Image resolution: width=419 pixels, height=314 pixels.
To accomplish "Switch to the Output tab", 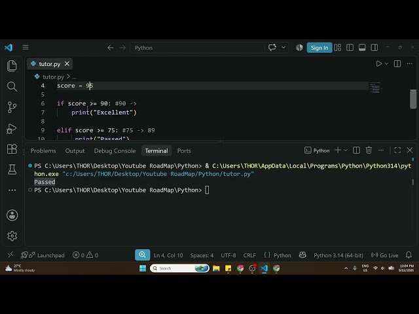I will 75,151.
